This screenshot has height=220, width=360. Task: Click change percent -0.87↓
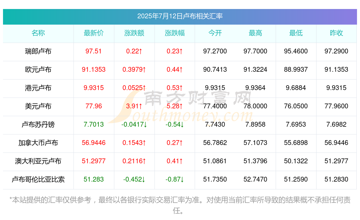click(175, 179)
